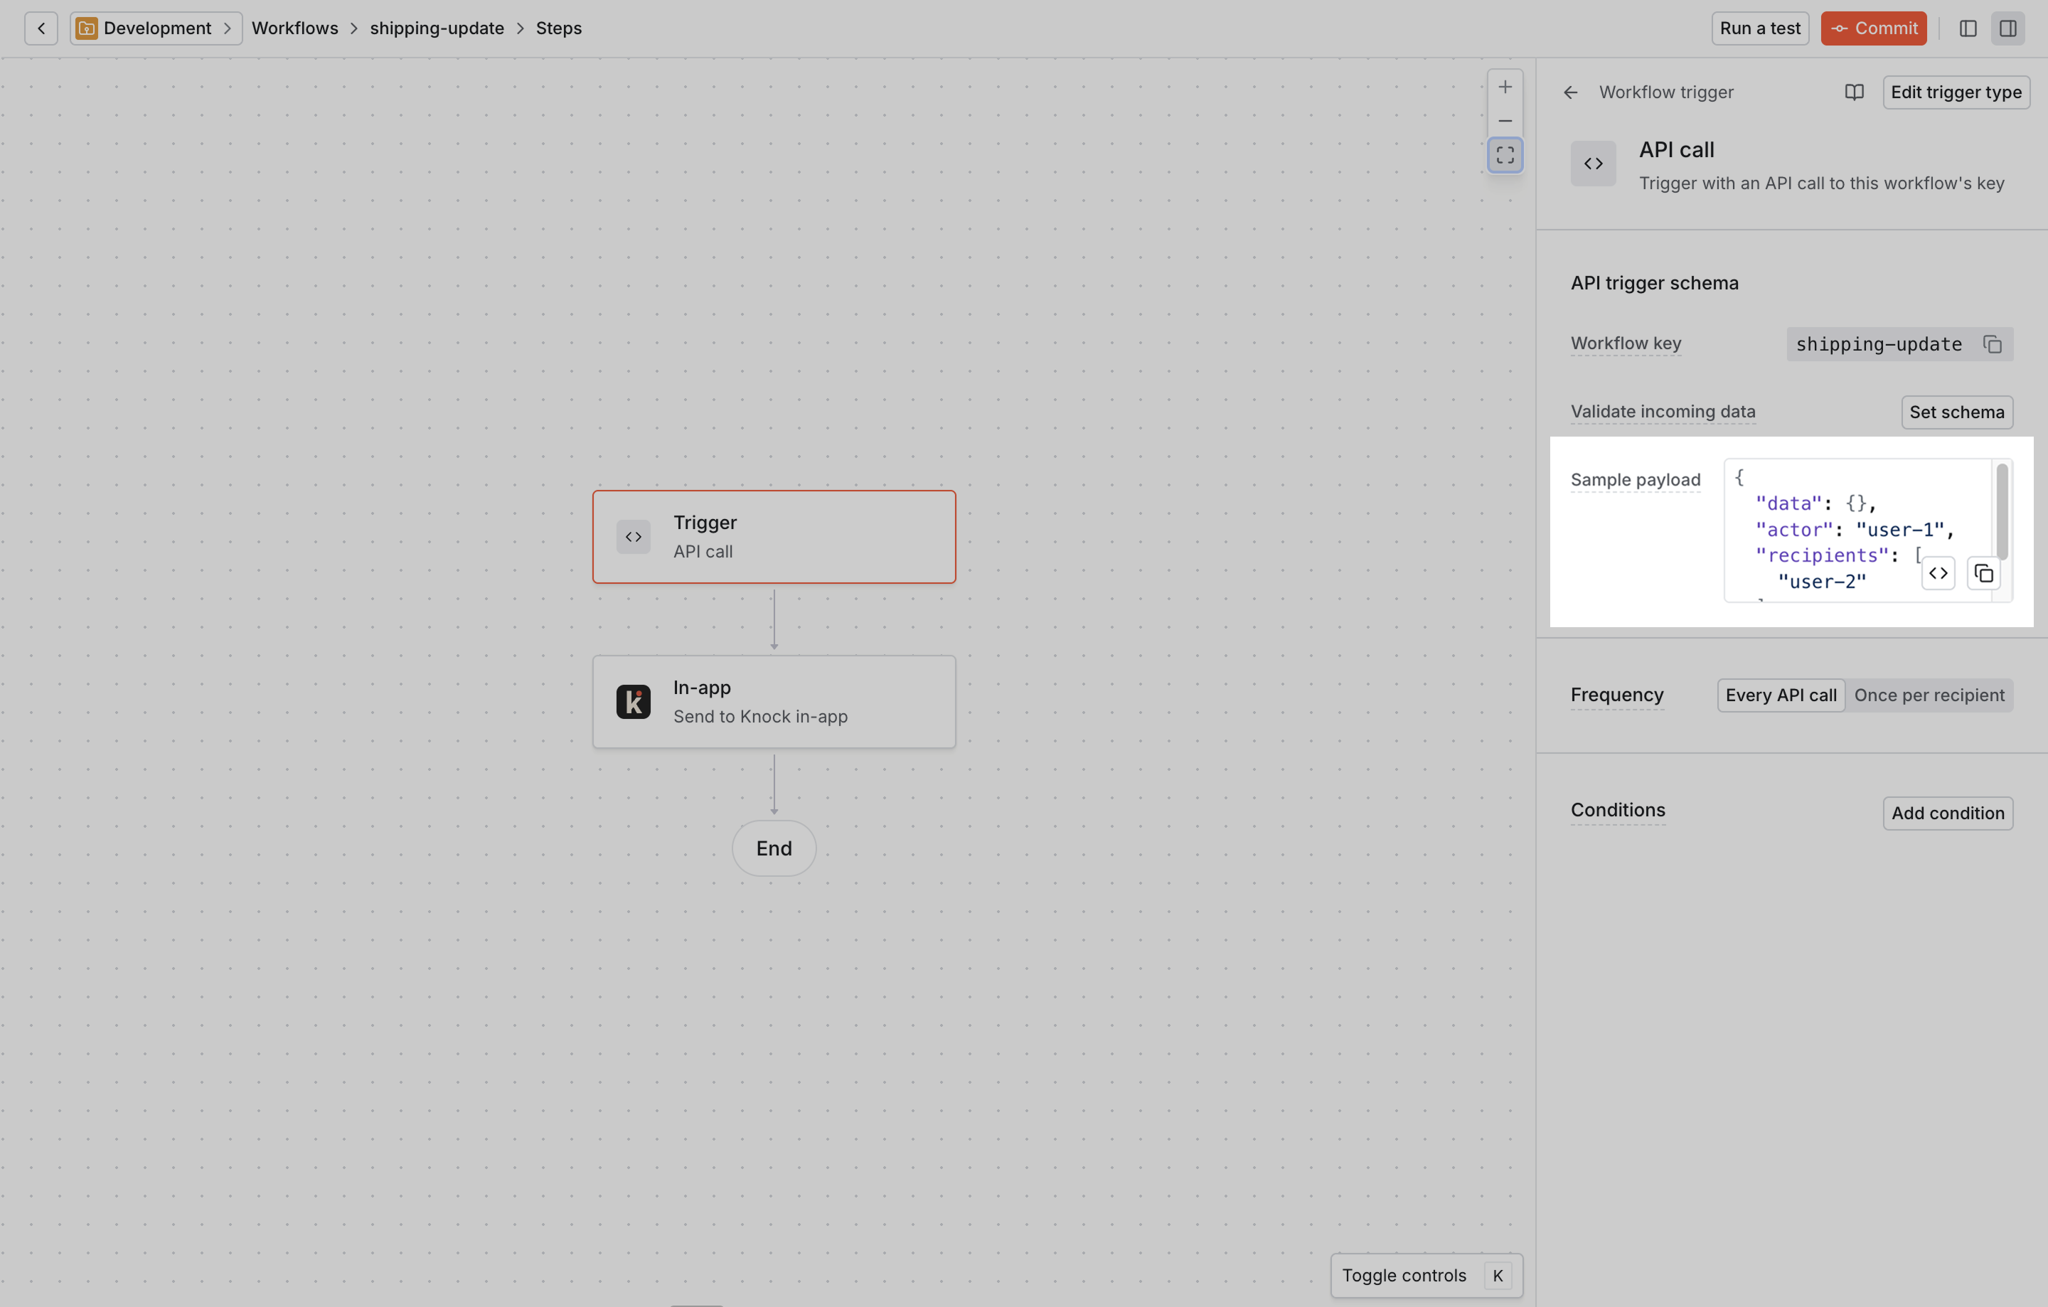Open the docs book icon
2048x1307 pixels.
(1854, 92)
